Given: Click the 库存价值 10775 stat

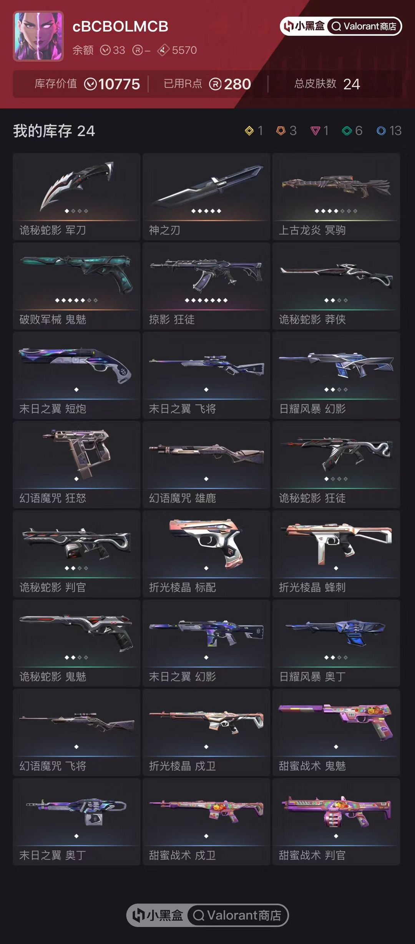Looking at the screenshot, I should (x=87, y=84).
